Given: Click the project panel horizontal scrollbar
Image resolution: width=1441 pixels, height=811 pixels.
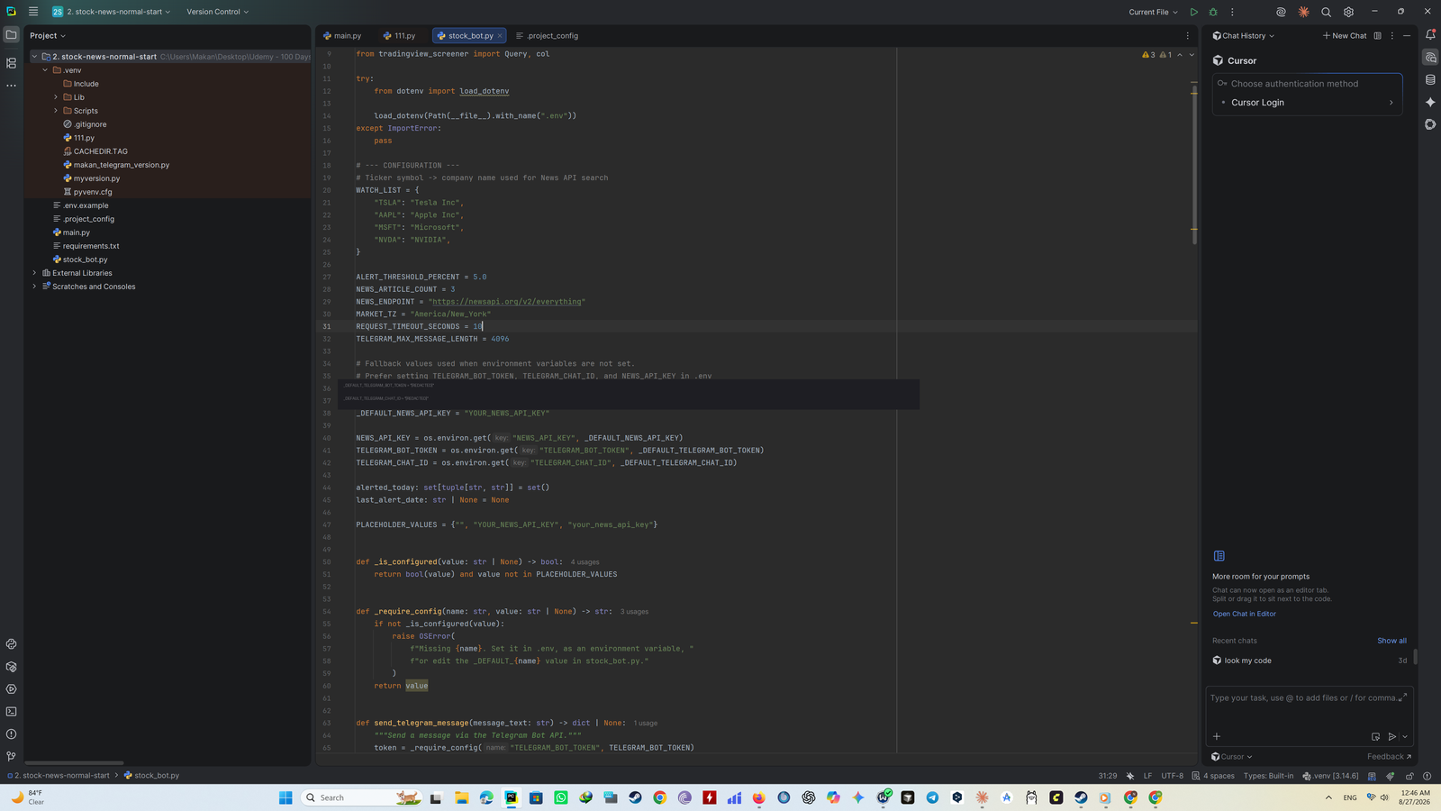Looking at the screenshot, I should click(74, 763).
